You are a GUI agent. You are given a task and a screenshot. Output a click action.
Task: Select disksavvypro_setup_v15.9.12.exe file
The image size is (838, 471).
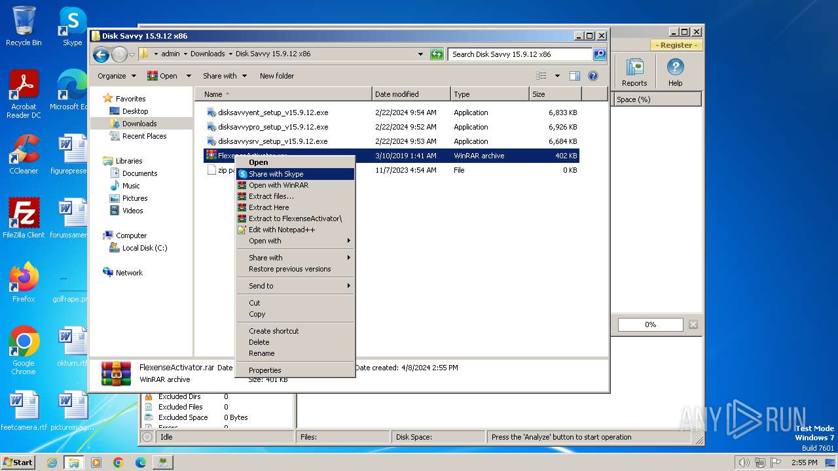point(273,127)
